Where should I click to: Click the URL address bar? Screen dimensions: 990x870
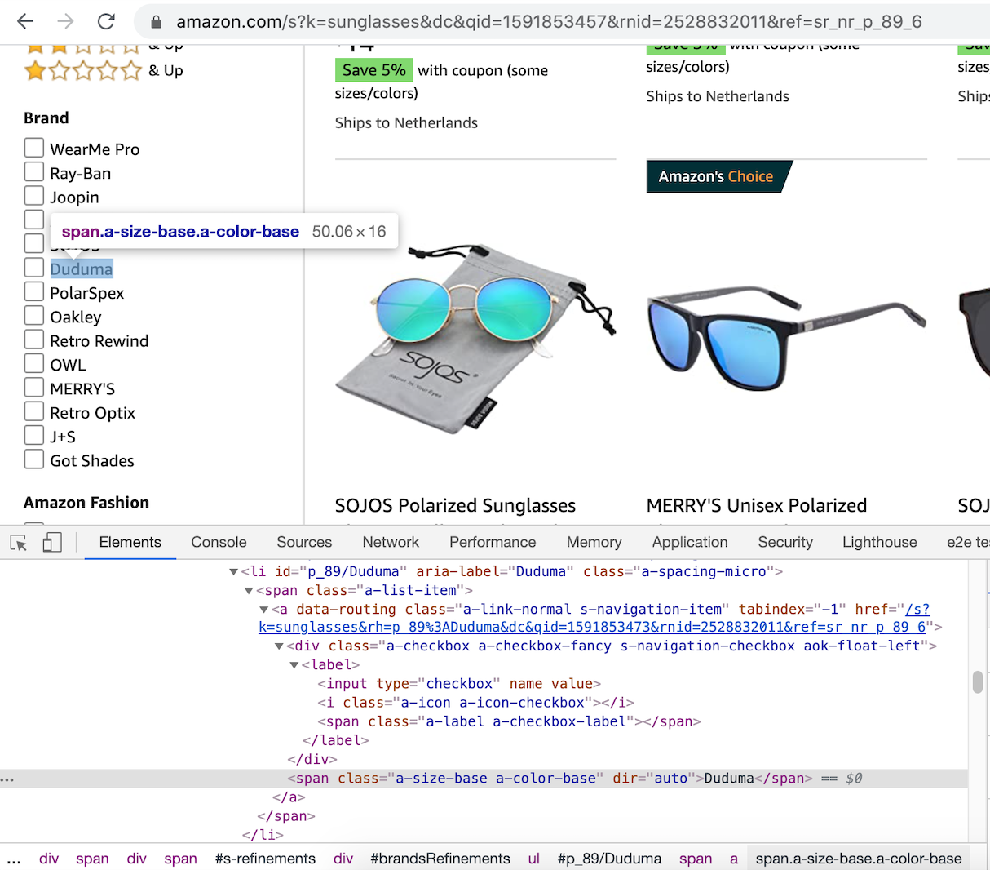click(x=549, y=21)
